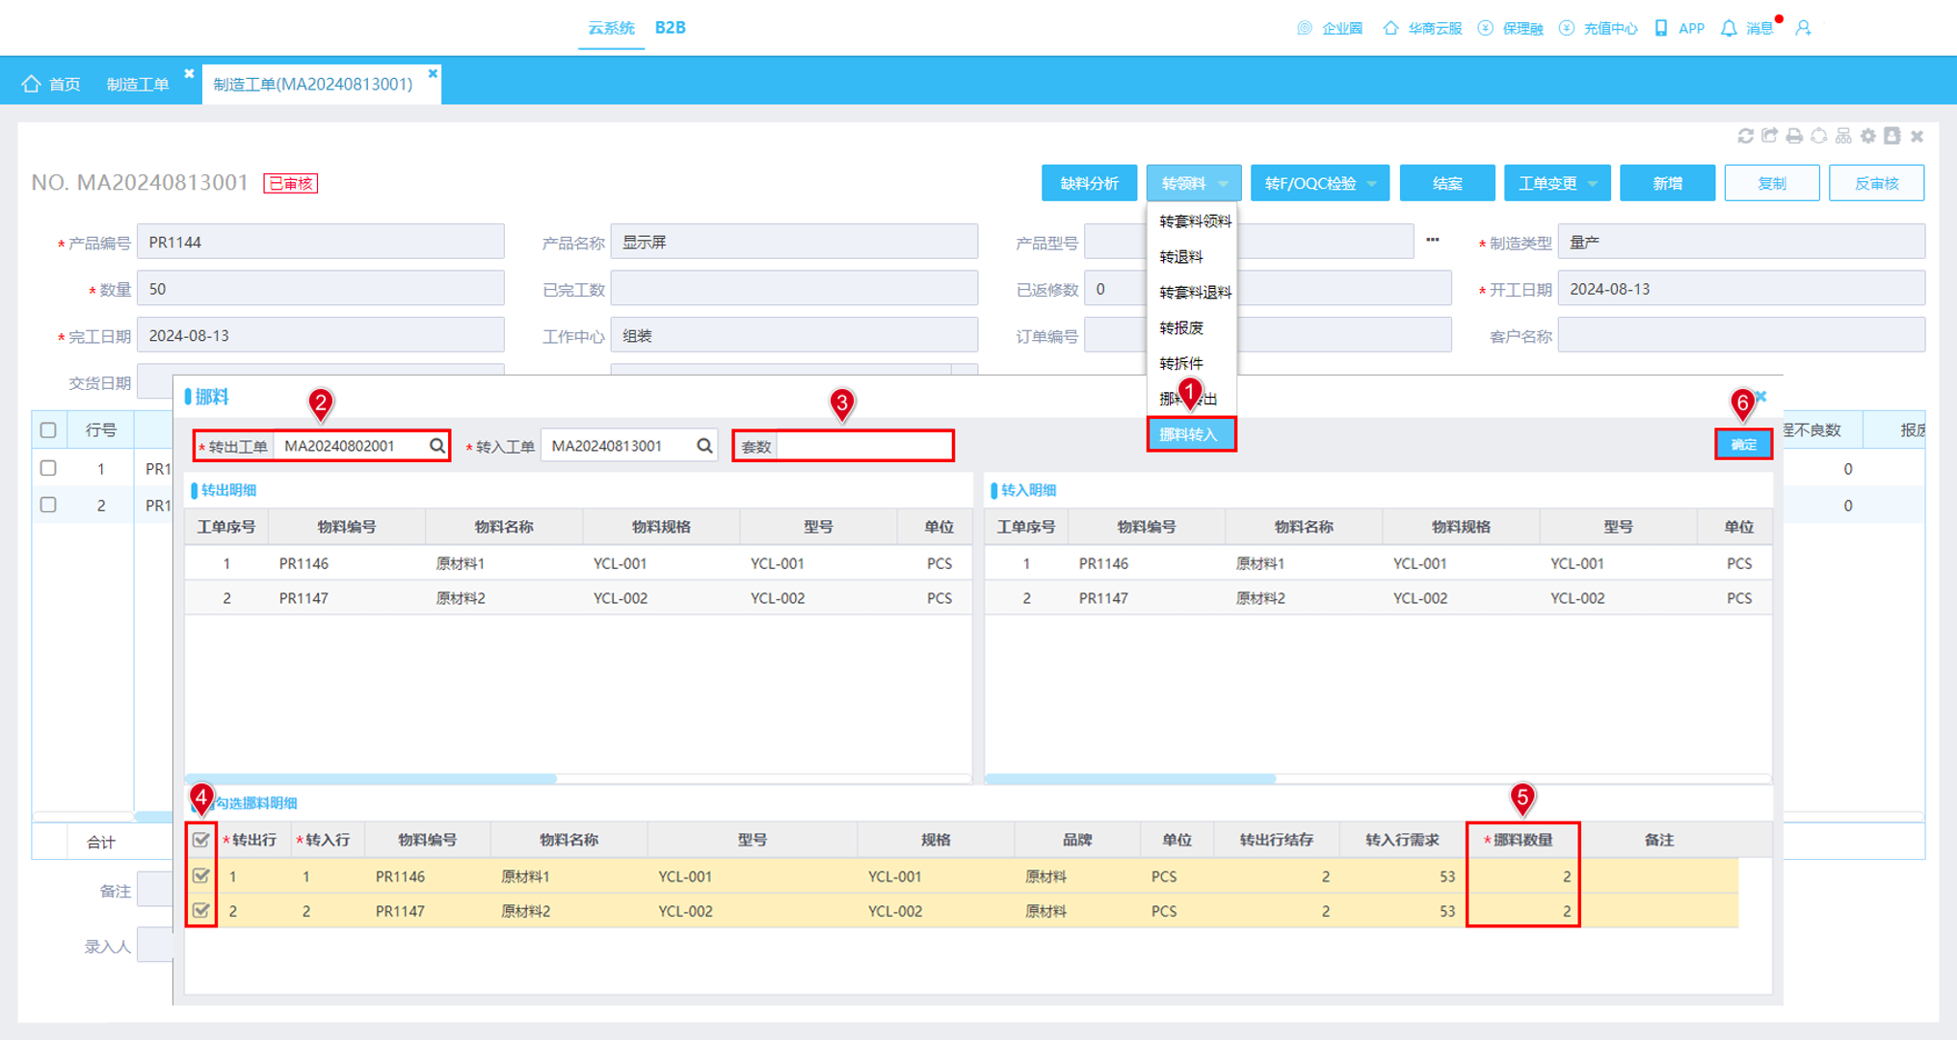This screenshot has height=1040, width=1957.
Task: Open the APP phone icon link
Action: [1661, 28]
